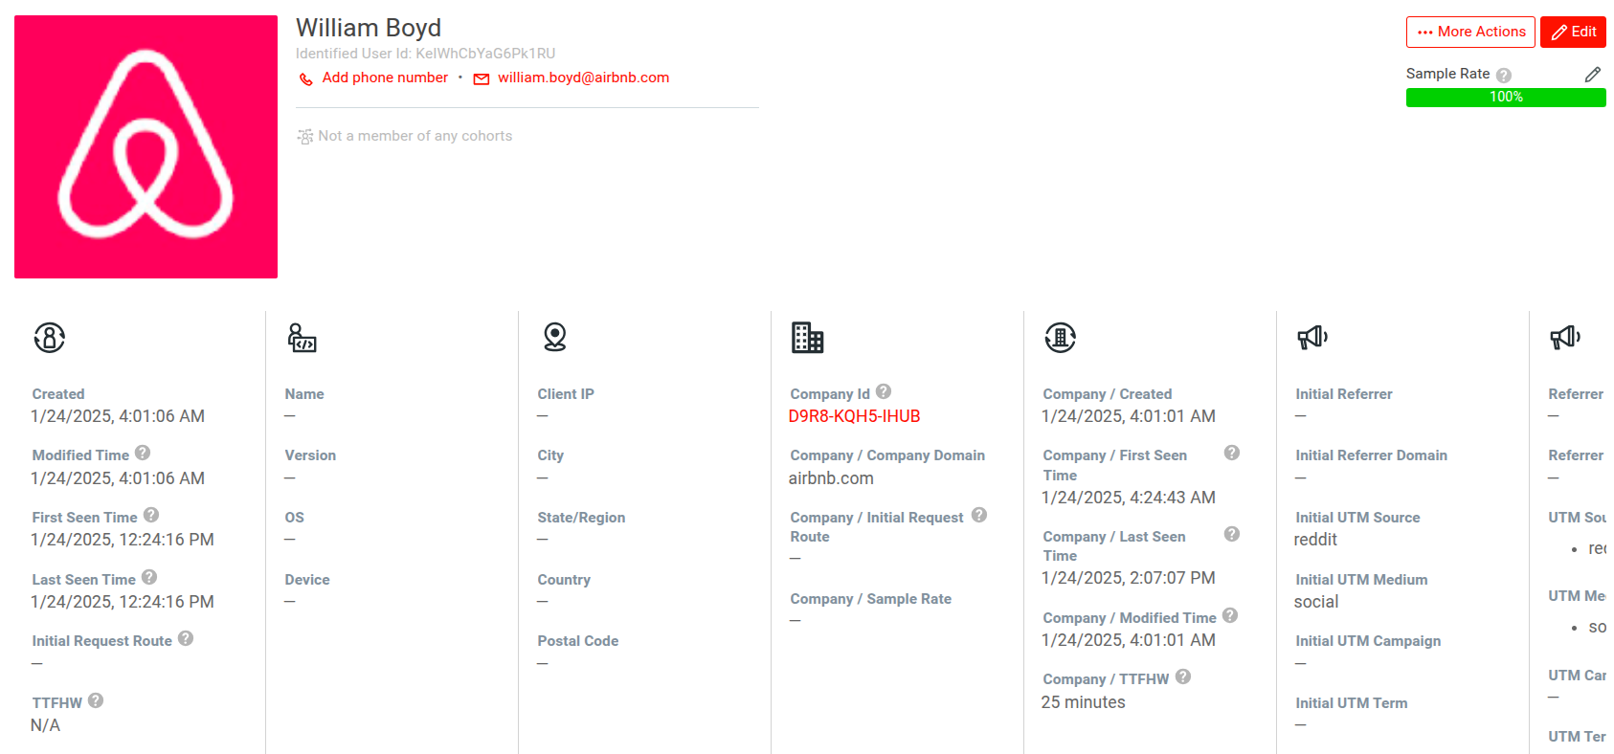The width and height of the screenshot is (1614, 754).
Task: Click First Seen Time value 12:24:16 PM
Action: click(x=123, y=540)
